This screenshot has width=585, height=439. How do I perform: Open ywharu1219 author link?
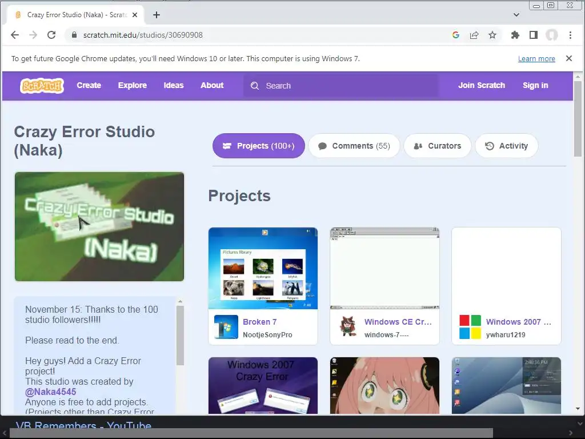click(x=506, y=335)
